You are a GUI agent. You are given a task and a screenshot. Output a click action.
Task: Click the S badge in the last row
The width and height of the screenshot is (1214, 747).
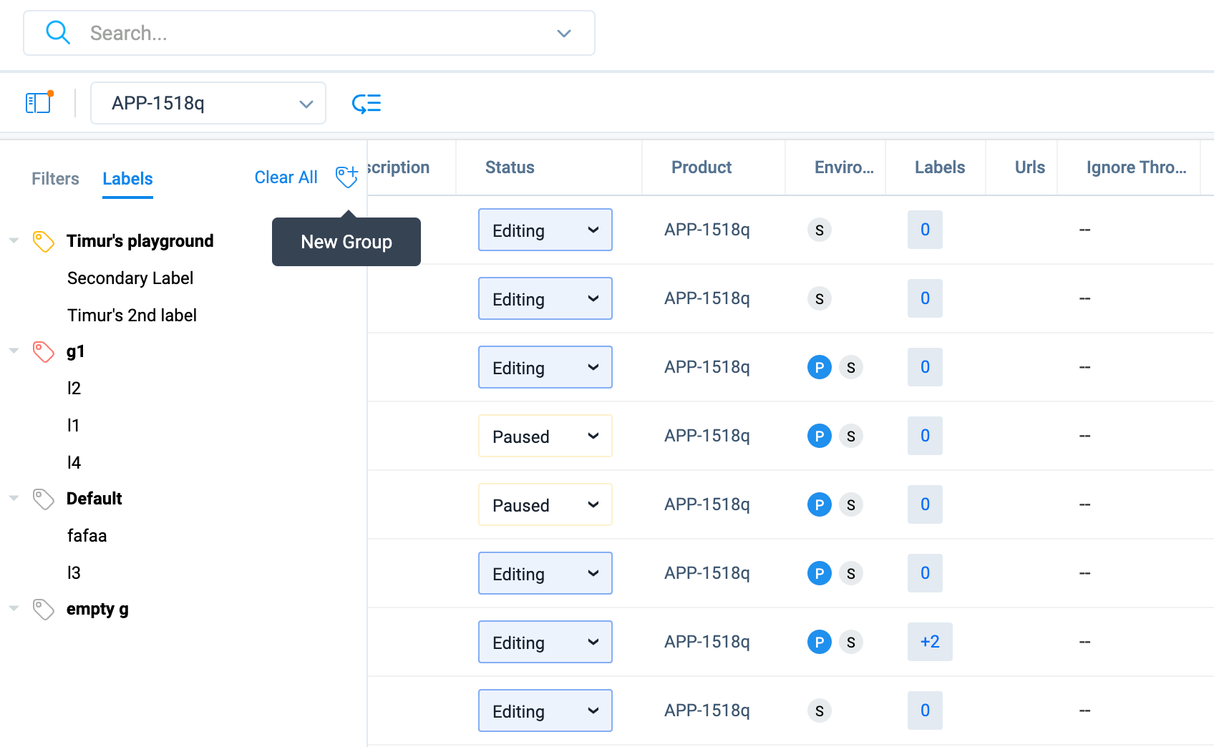tap(820, 711)
